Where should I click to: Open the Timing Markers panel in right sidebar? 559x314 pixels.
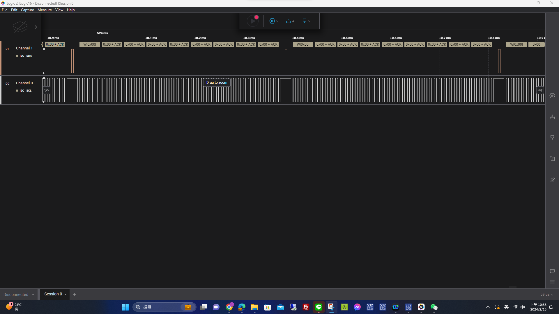click(552, 138)
